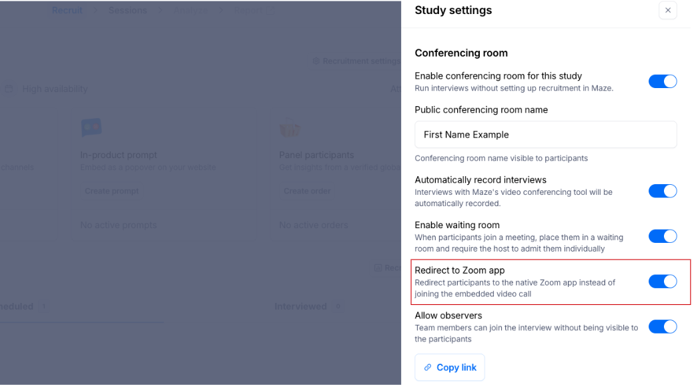Viewport: 700px width, 385px height.
Task: Select the Interviewed column header
Action: click(x=300, y=306)
